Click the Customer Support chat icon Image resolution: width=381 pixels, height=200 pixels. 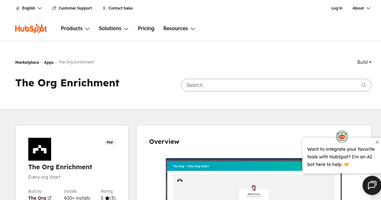coord(54,8)
